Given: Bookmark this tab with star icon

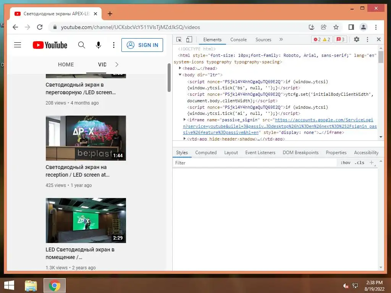Looking at the screenshot, I should pos(336,27).
